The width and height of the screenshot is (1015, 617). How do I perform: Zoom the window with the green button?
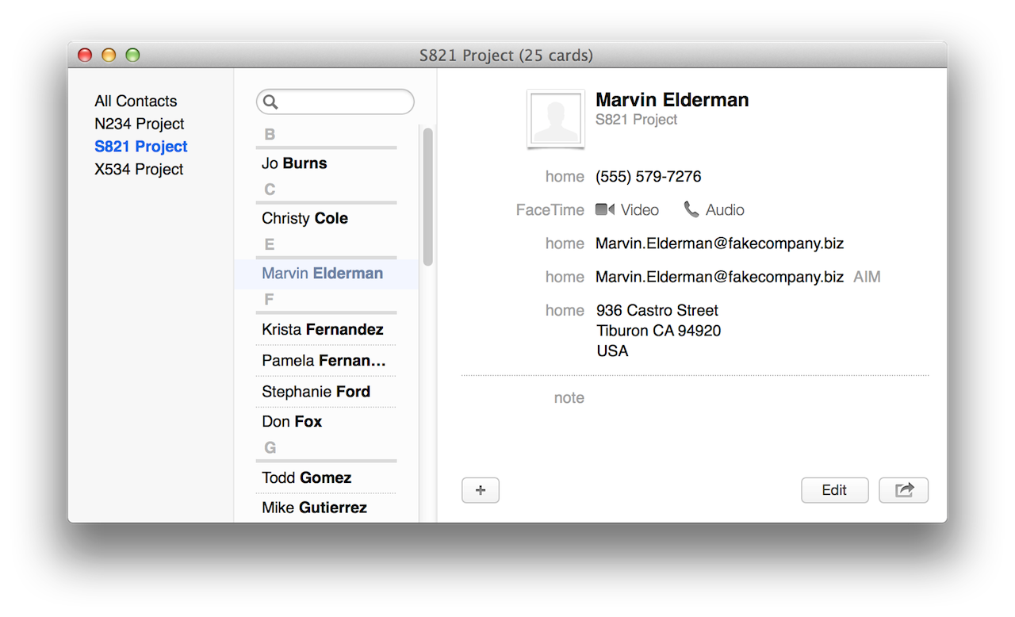pos(132,55)
